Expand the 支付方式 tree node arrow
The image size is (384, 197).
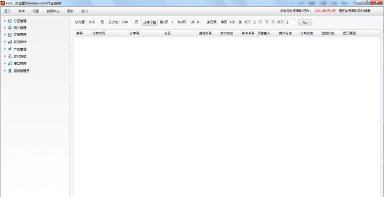click(5, 56)
